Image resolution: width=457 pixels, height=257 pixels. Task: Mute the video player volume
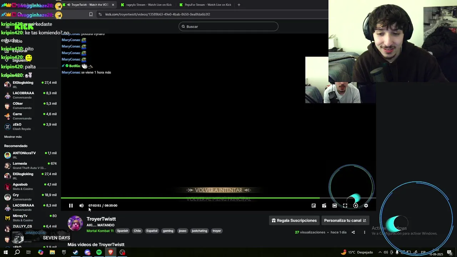point(81,206)
